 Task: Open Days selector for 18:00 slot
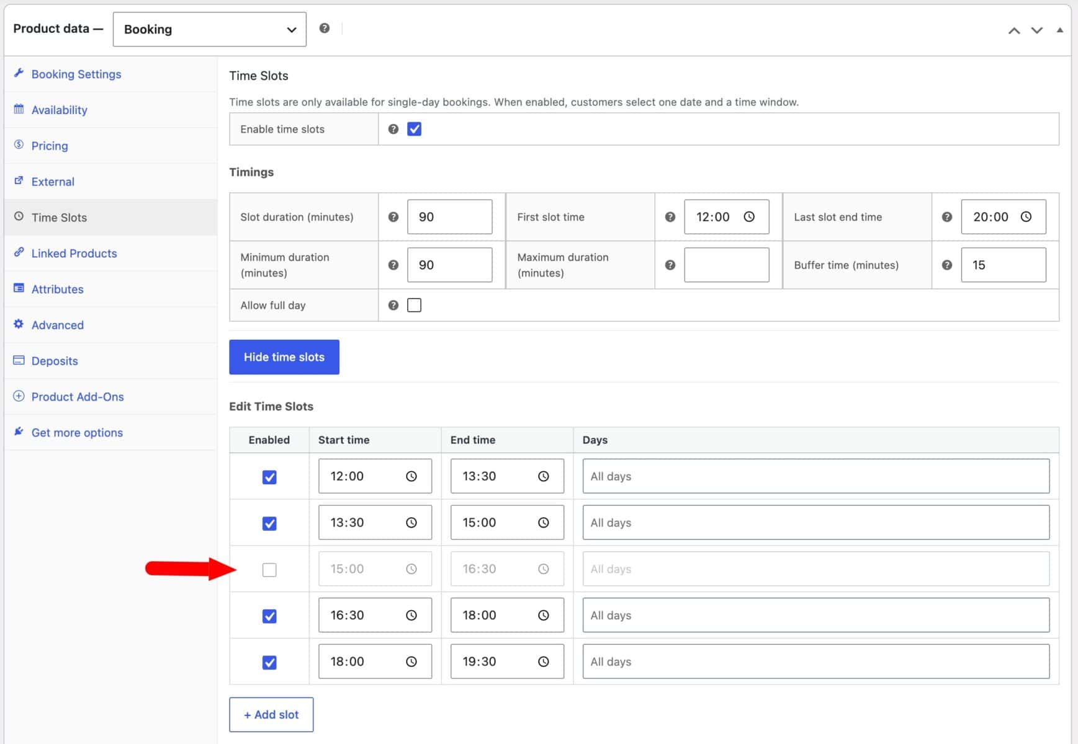(816, 662)
